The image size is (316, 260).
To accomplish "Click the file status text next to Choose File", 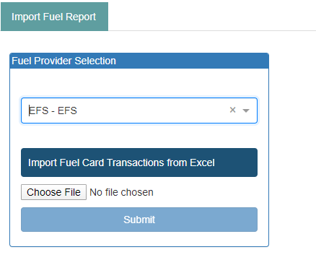I will (x=121, y=192).
